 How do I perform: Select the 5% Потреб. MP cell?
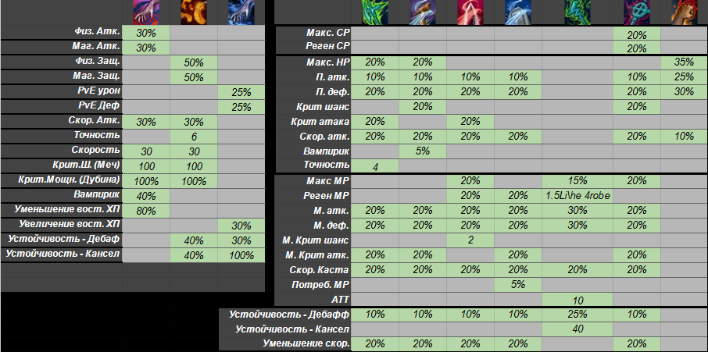point(517,284)
